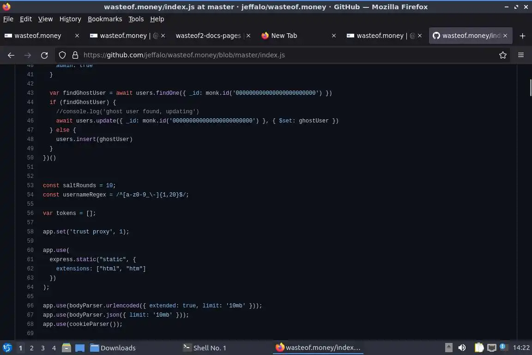This screenshot has height=355, width=532.
Task: Open the clipboard manager tray icon
Action: pyautogui.click(x=479, y=348)
